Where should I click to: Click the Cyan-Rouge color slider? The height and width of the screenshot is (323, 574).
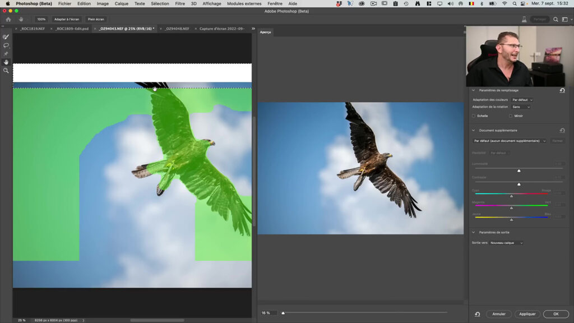tap(511, 194)
